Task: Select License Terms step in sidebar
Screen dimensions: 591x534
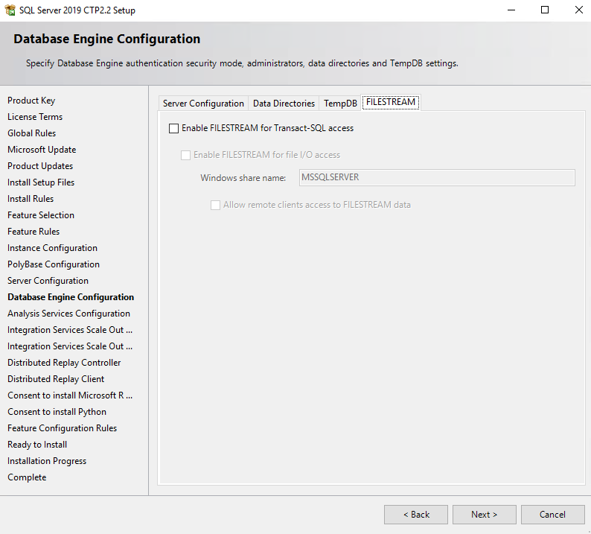Action: tap(35, 117)
